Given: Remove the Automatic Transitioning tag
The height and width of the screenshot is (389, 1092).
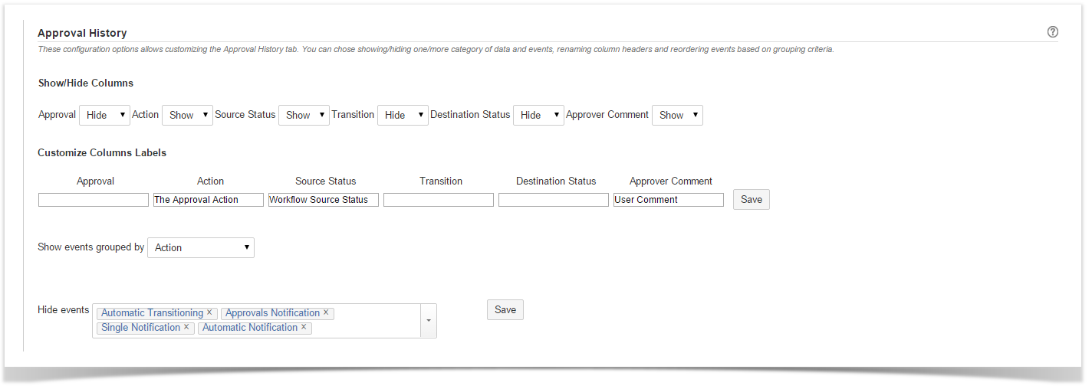Looking at the screenshot, I should click(x=209, y=312).
